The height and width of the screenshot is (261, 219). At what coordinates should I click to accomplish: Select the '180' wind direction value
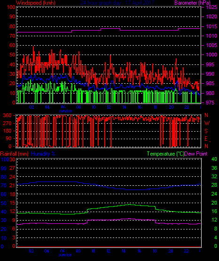point(8,131)
